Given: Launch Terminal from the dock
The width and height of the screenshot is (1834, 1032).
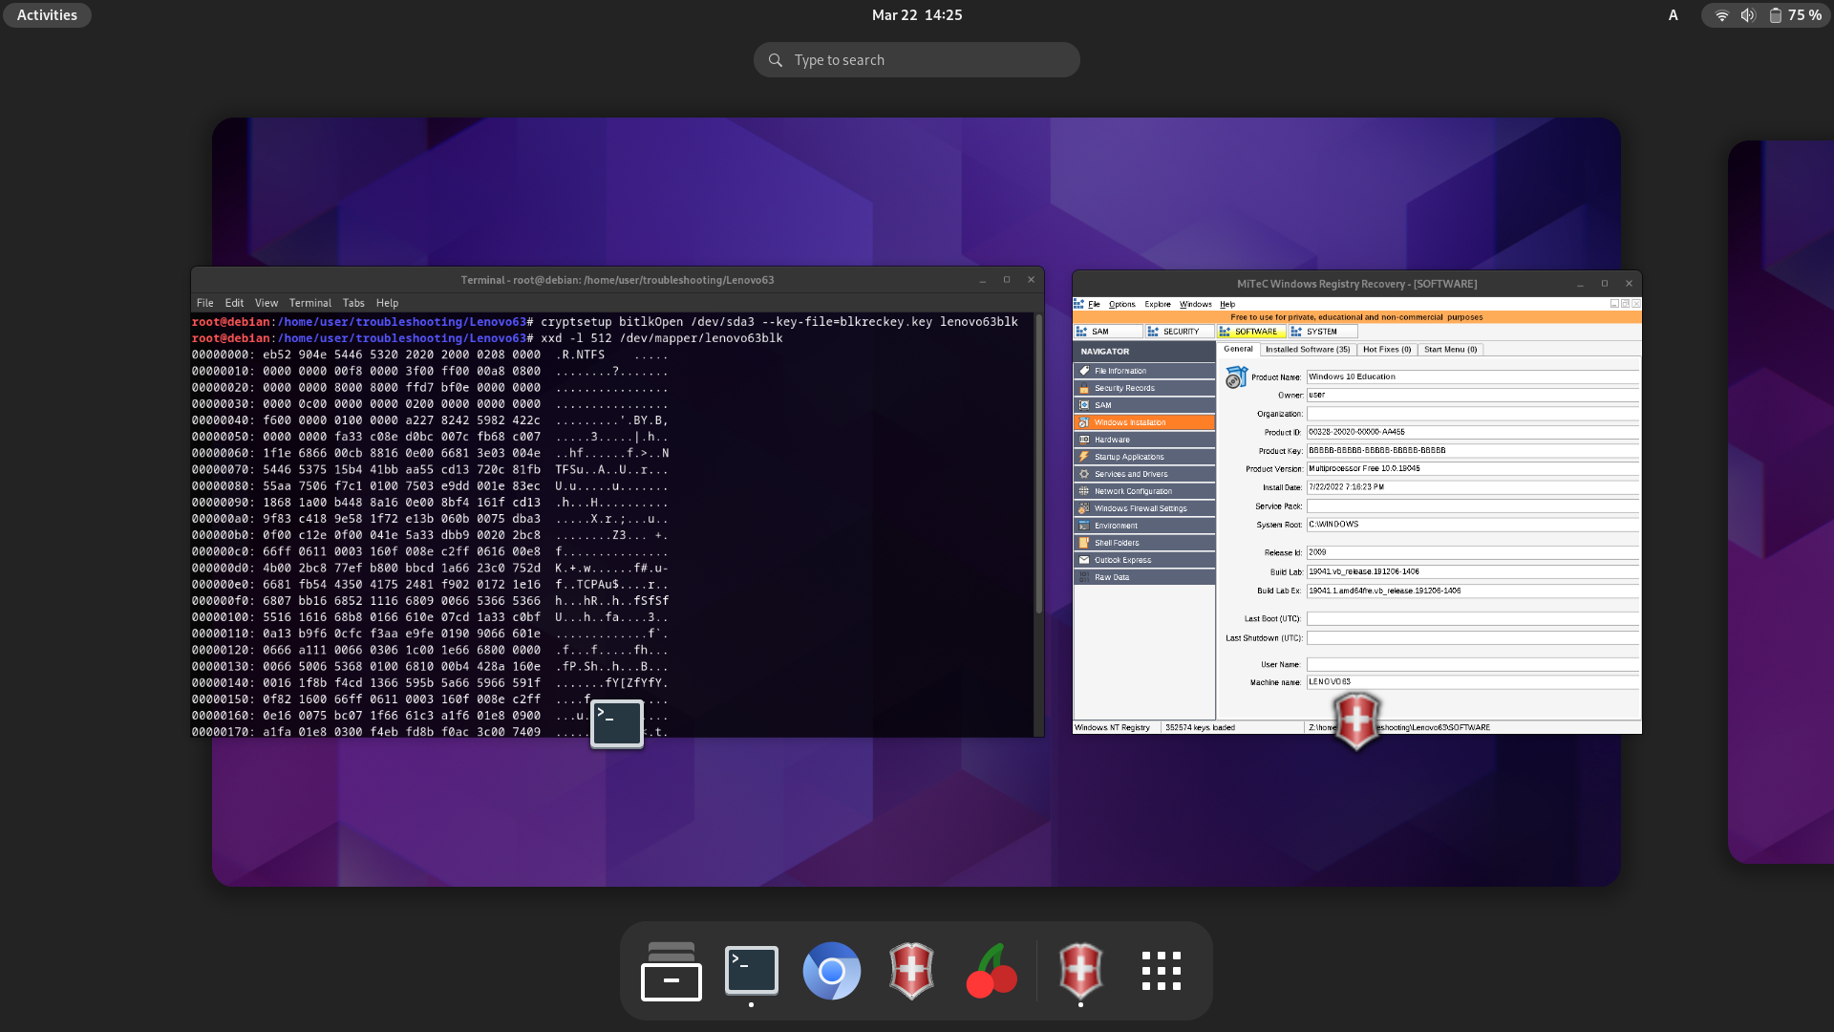Looking at the screenshot, I should click(x=752, y=971).
